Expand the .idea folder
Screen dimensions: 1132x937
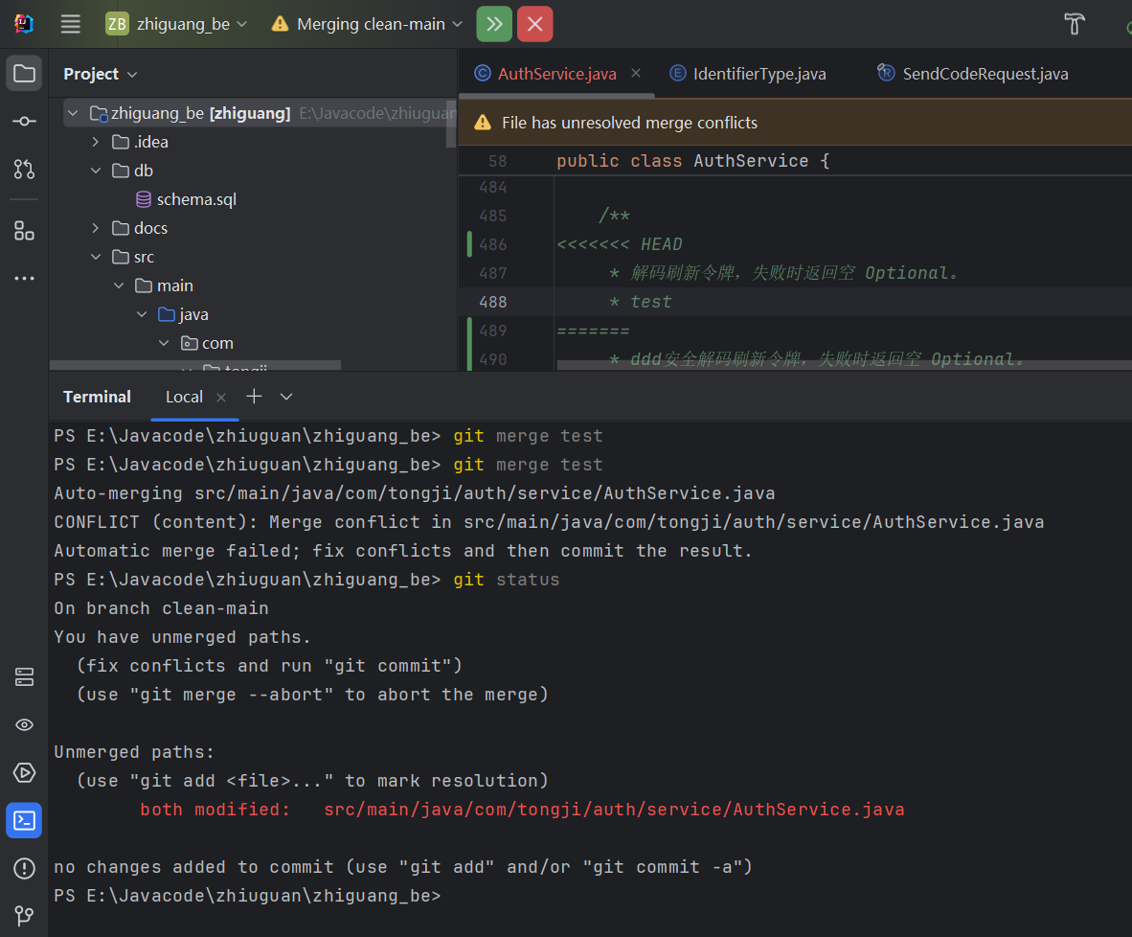tap(96, 143)
